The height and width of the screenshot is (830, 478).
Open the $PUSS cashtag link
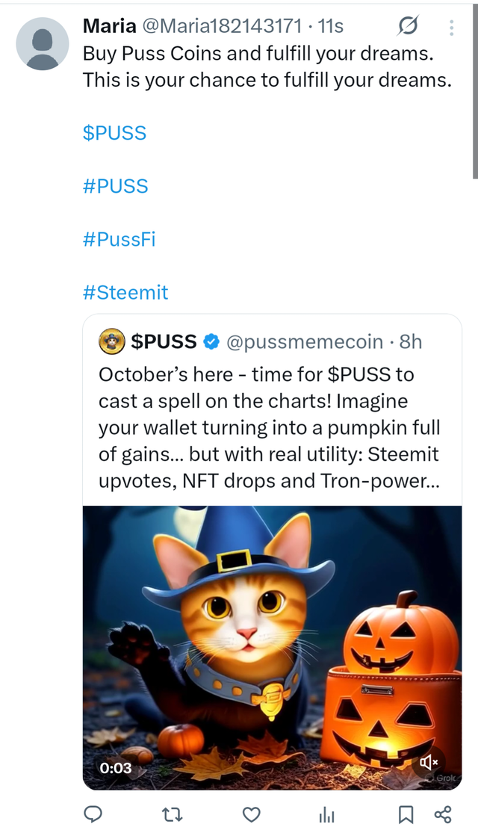[x=114, y=133]
